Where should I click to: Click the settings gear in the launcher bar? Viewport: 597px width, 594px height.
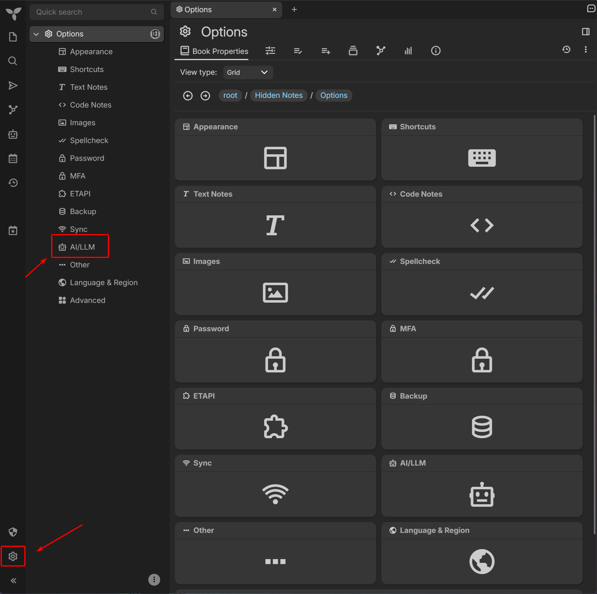pos(13,556)
